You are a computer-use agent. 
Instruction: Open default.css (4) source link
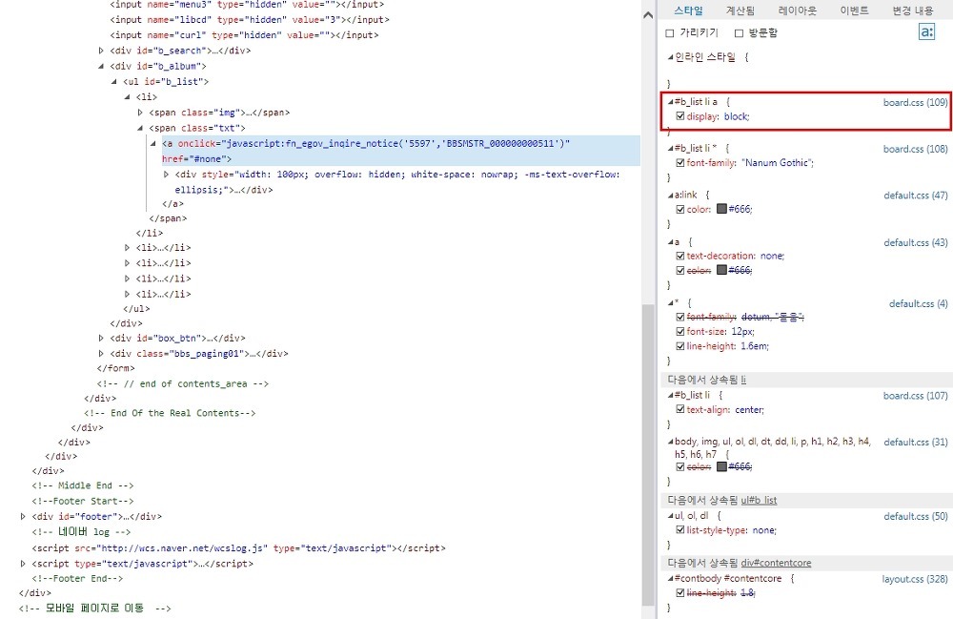coord(919,303)
